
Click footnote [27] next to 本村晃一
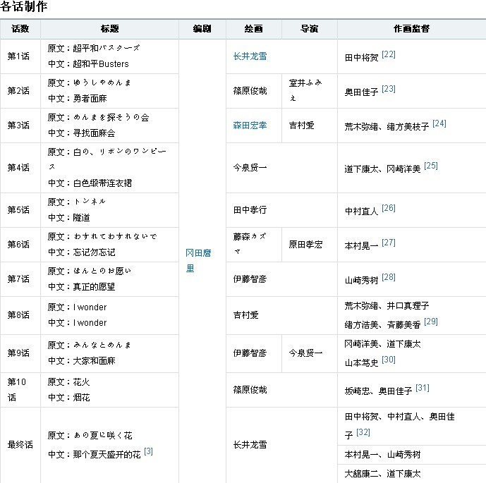click(388, 243)
